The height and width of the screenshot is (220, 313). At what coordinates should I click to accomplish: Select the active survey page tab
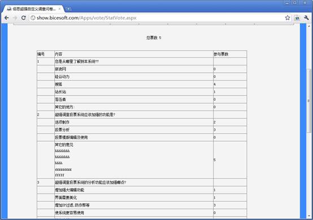33,9
